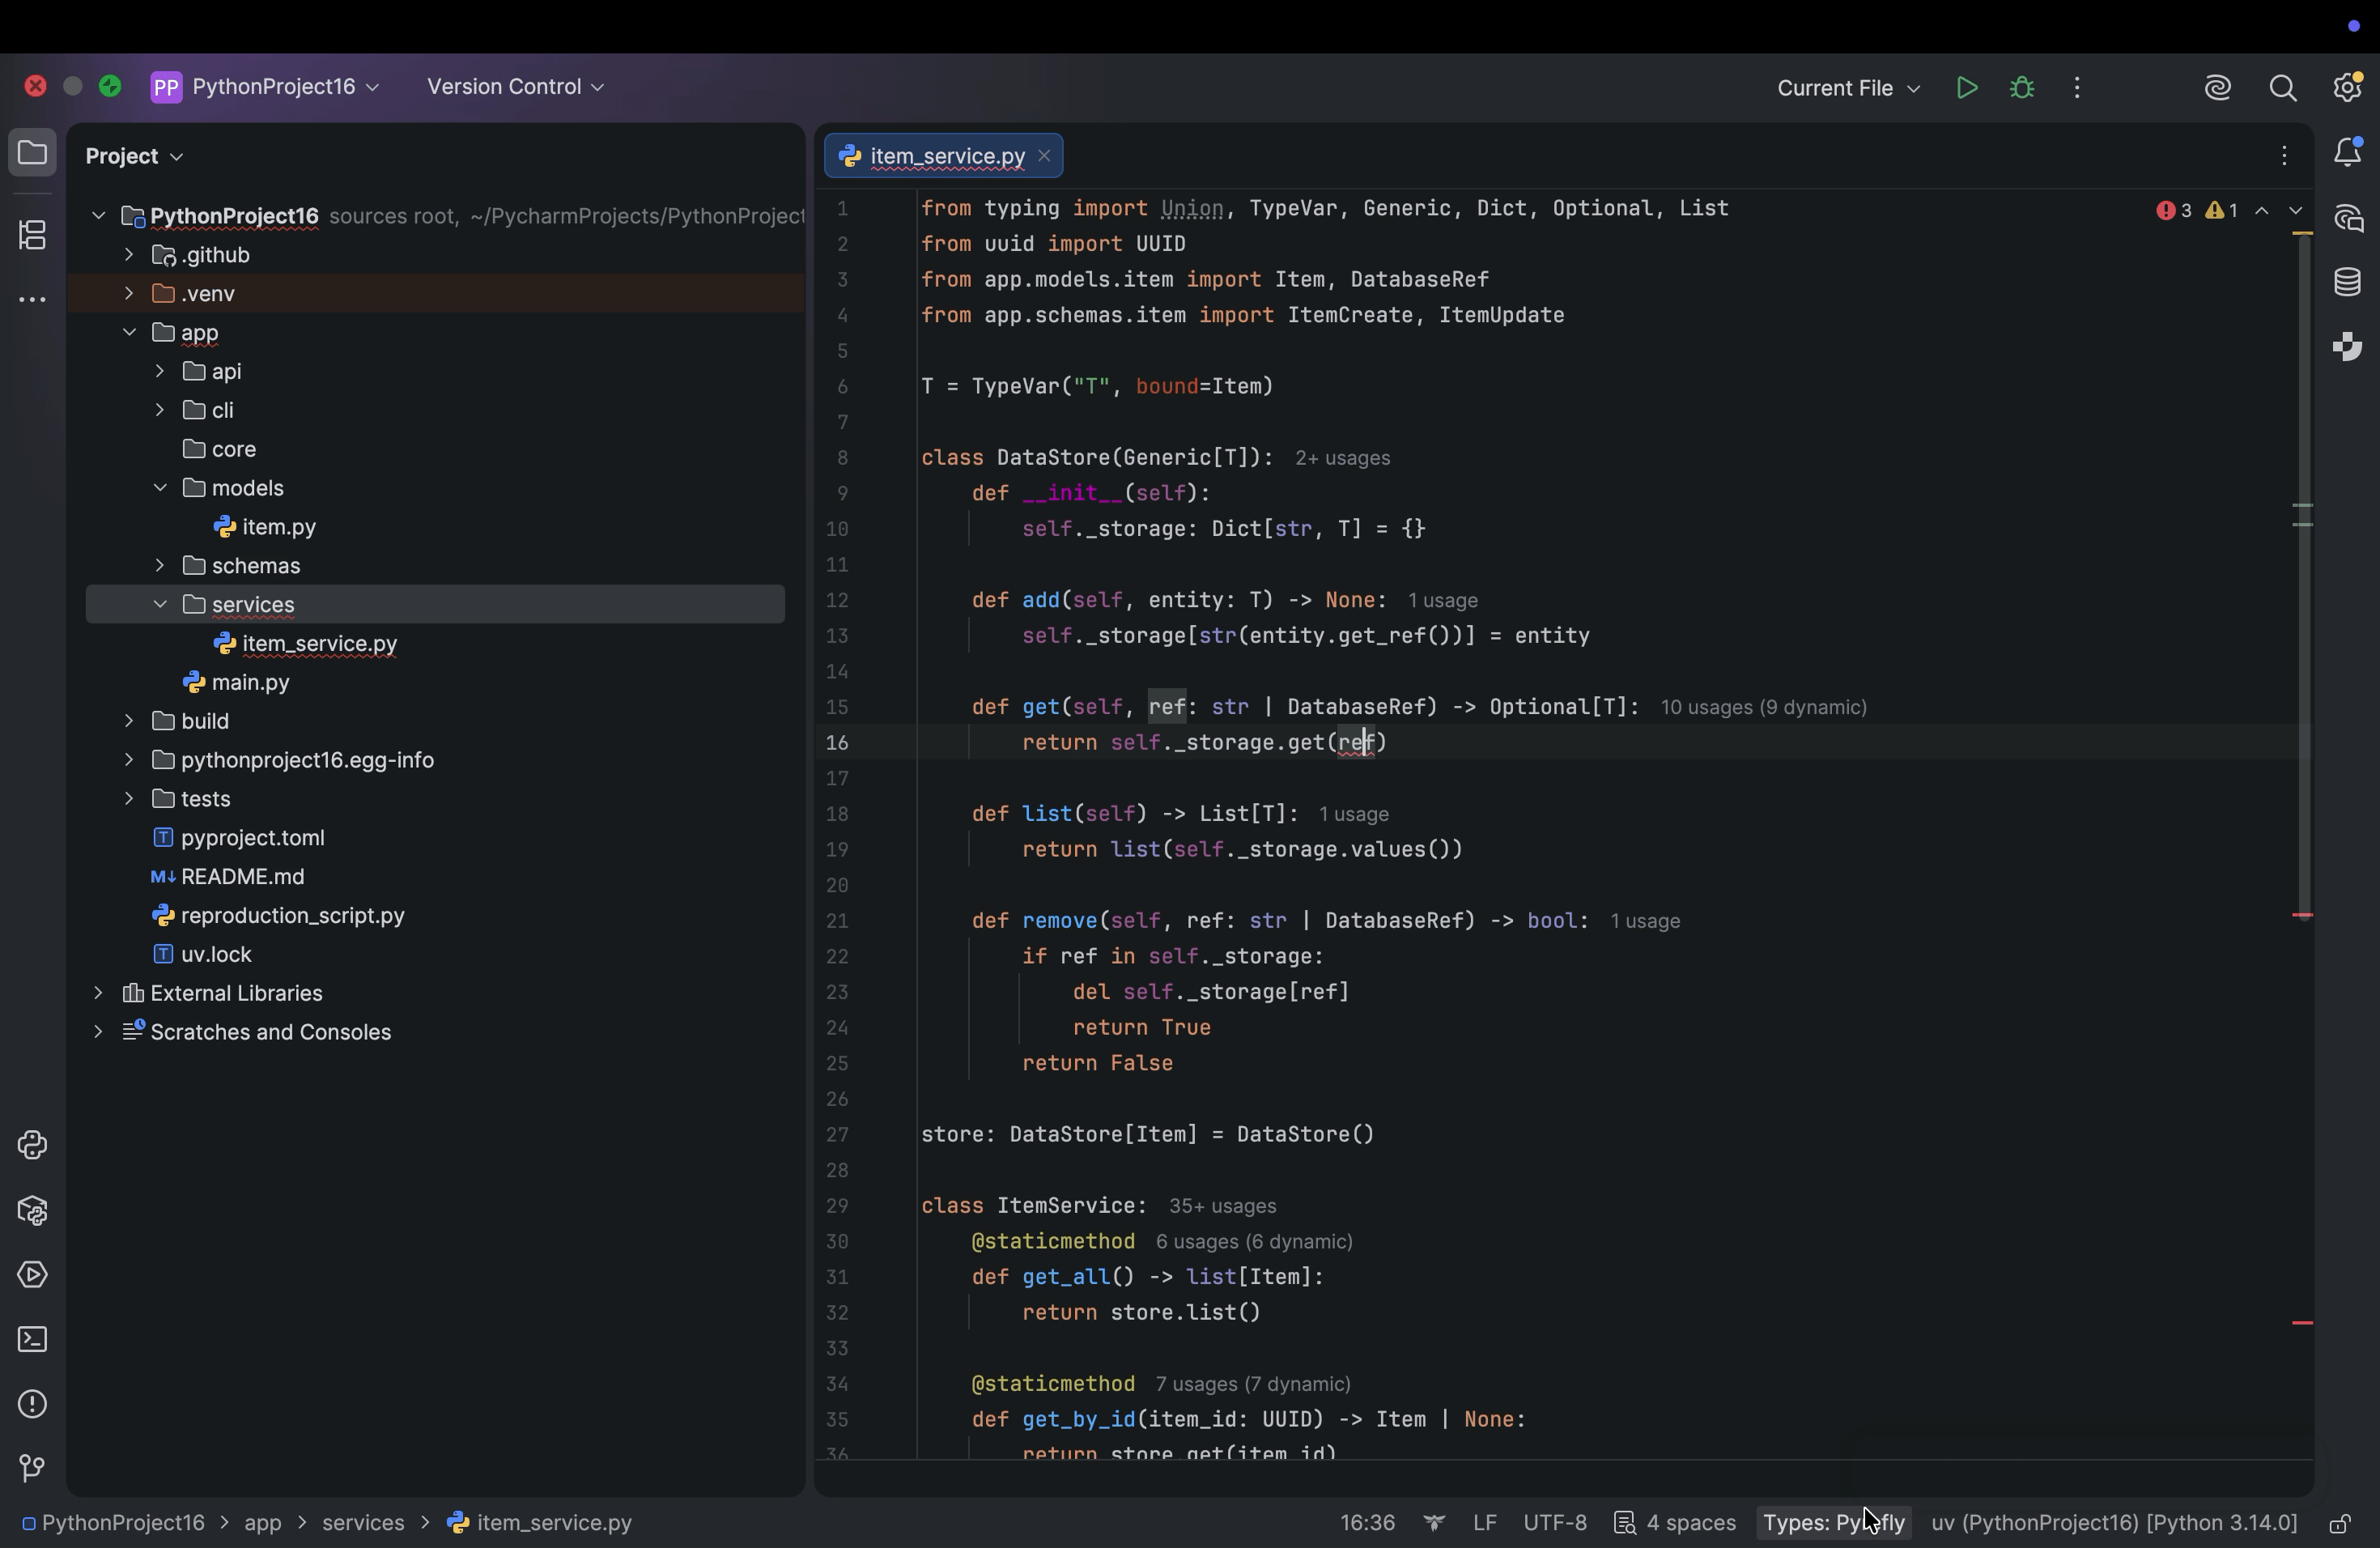Viewport: 2380px width, 1548px height.
Task: Open the bottom right sidebar plugin icon
Action: pos(2347,347)
